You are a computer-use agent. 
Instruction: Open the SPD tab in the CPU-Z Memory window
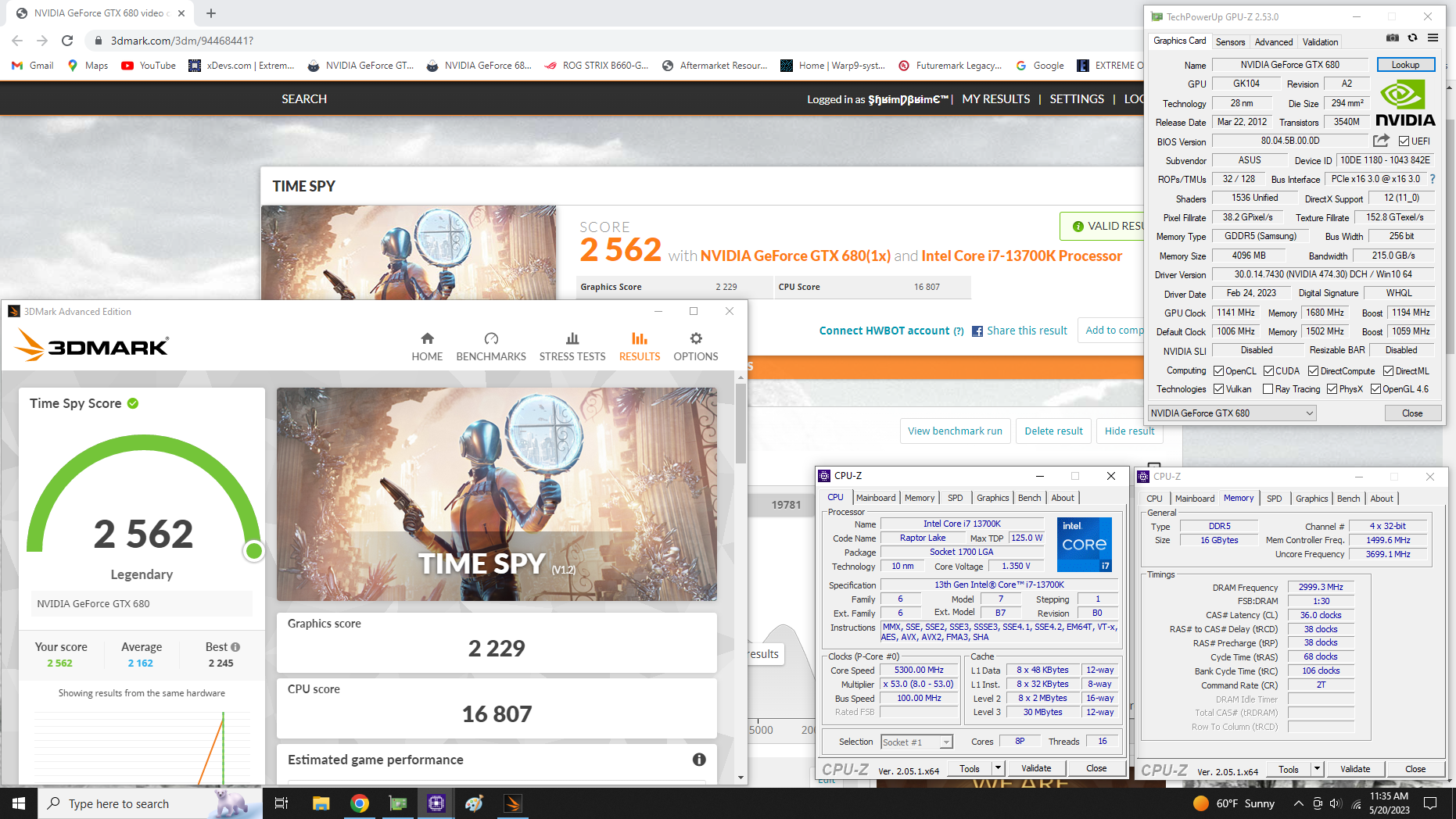coord(1274,499)
